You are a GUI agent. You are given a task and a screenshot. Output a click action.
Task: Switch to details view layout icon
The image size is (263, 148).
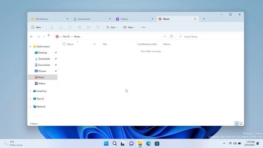coord(237,123)
